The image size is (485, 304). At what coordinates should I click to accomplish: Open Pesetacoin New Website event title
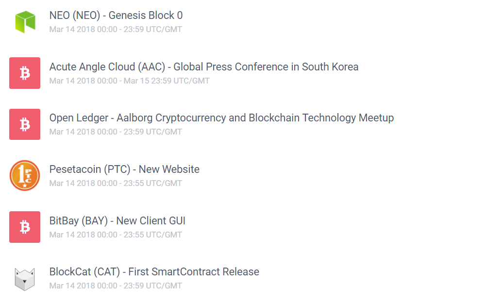(124, 169)
